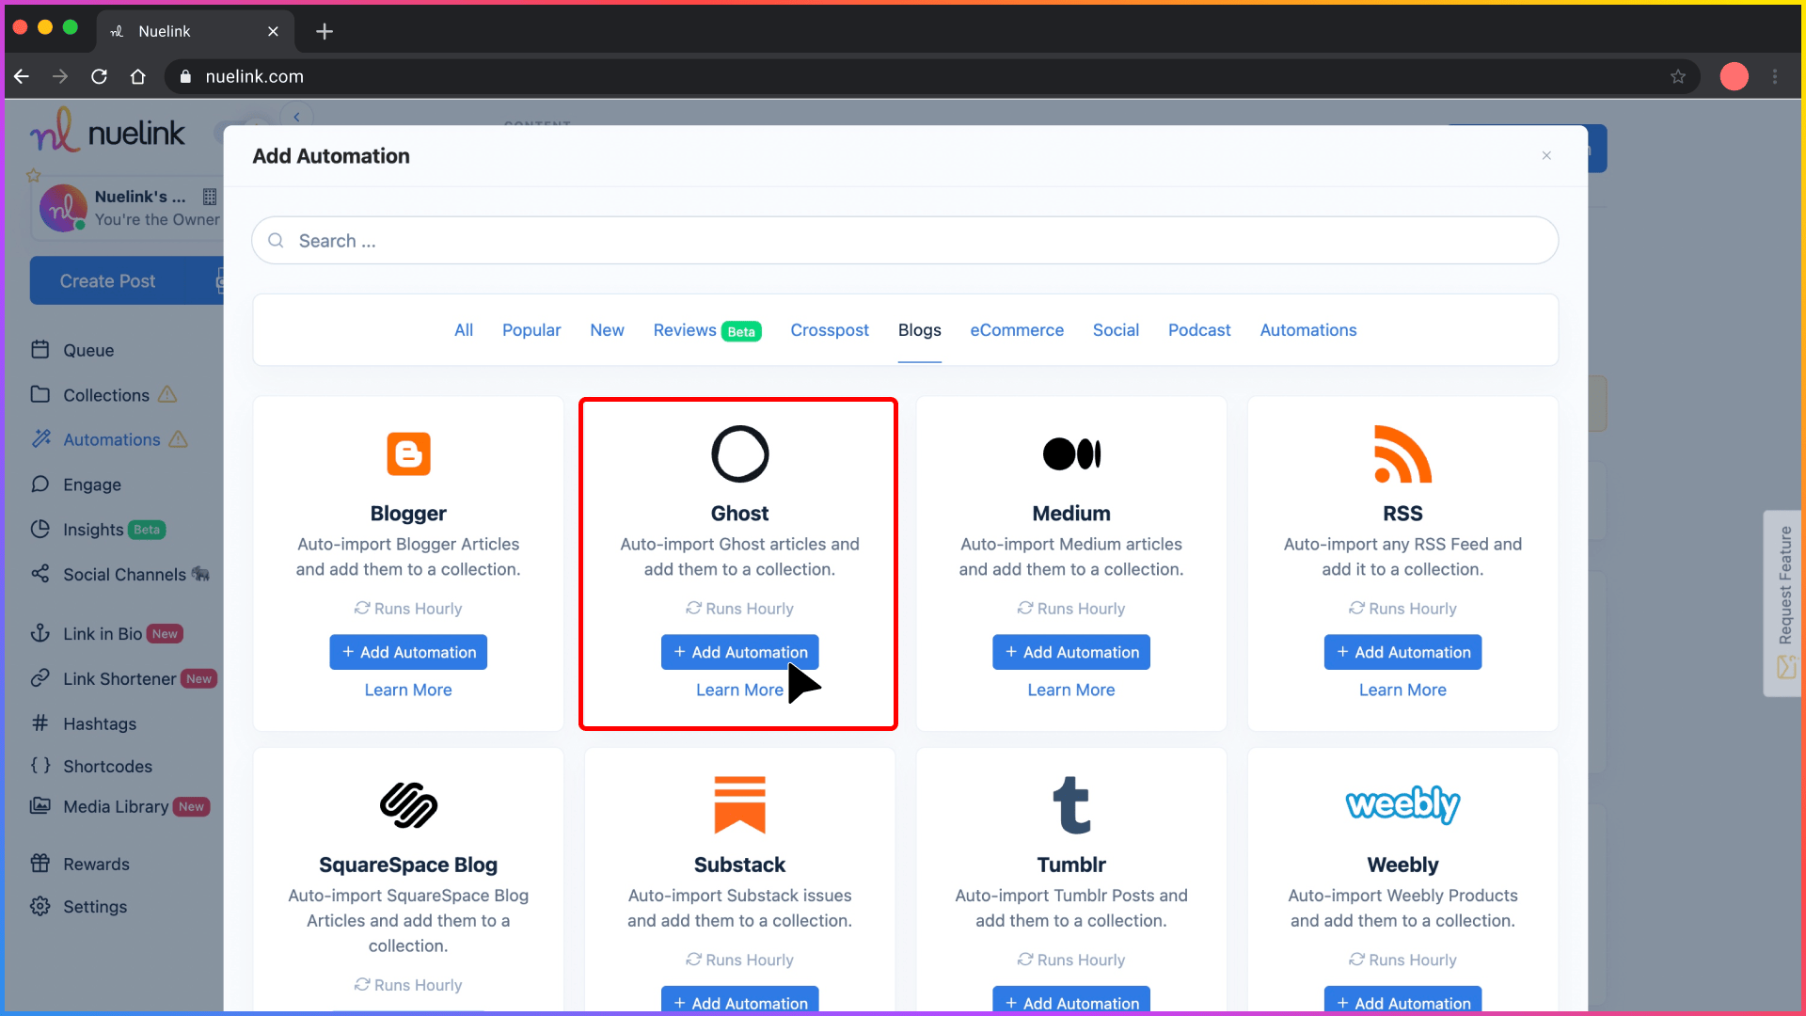
Task: Open Learn More for Ghost
Action: point(739,690)
